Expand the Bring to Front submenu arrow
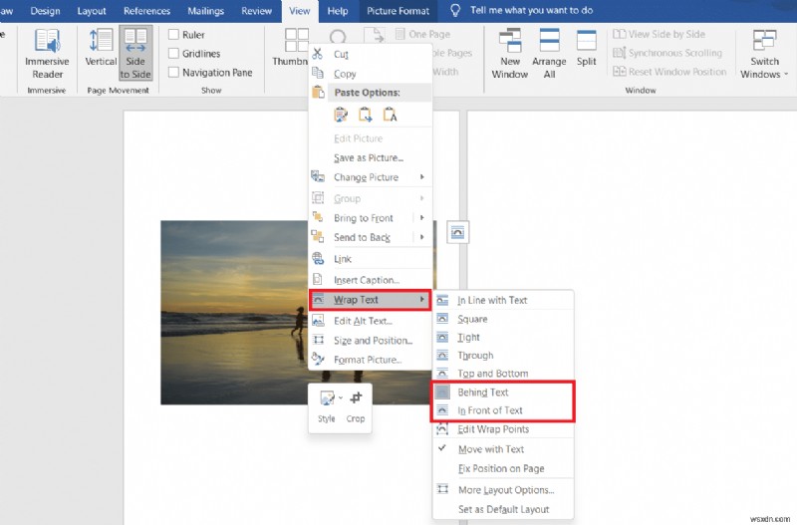 point(421,217)
